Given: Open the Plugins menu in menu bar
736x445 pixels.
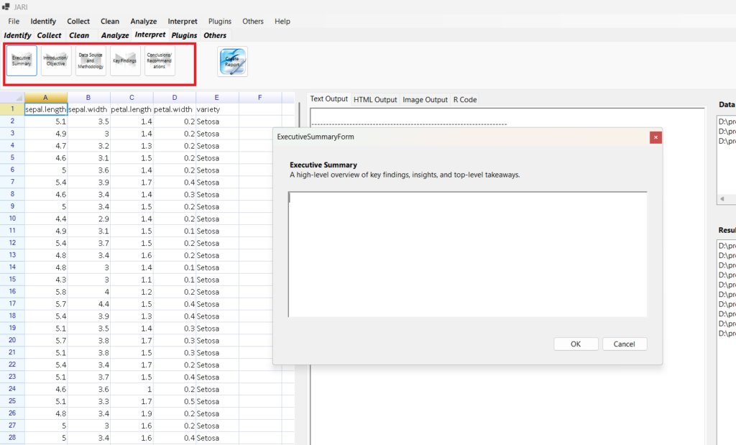Looking at the screenshot, I should 220,22.
